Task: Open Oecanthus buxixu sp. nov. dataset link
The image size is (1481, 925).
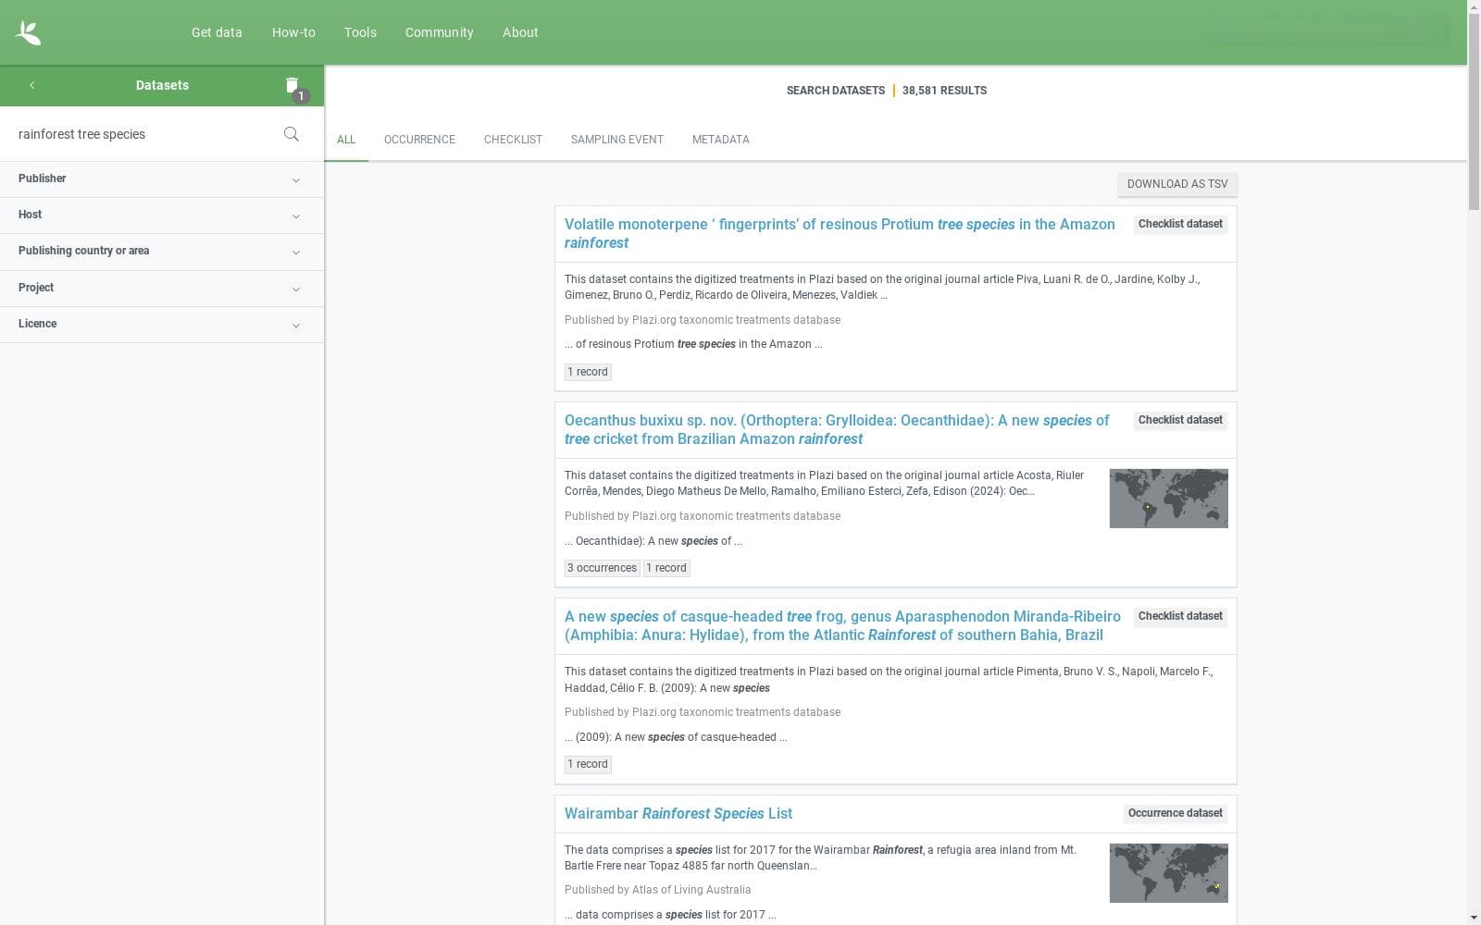Action: 837,429
